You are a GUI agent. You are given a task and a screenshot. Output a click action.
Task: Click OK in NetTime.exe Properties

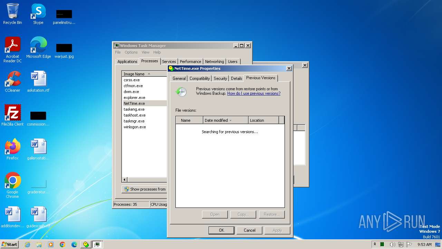tap(221, 230)
